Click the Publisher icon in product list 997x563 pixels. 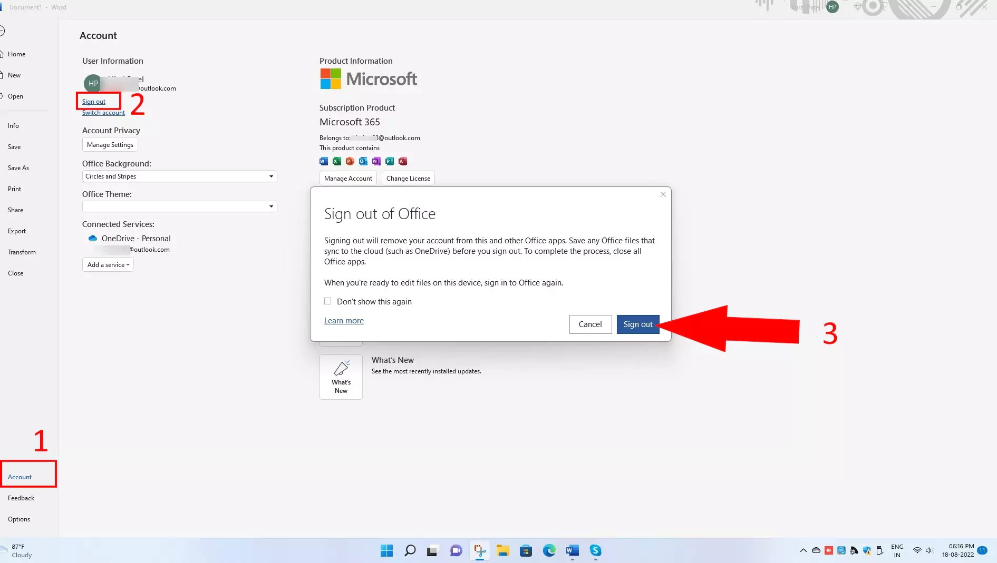point(389,161)
